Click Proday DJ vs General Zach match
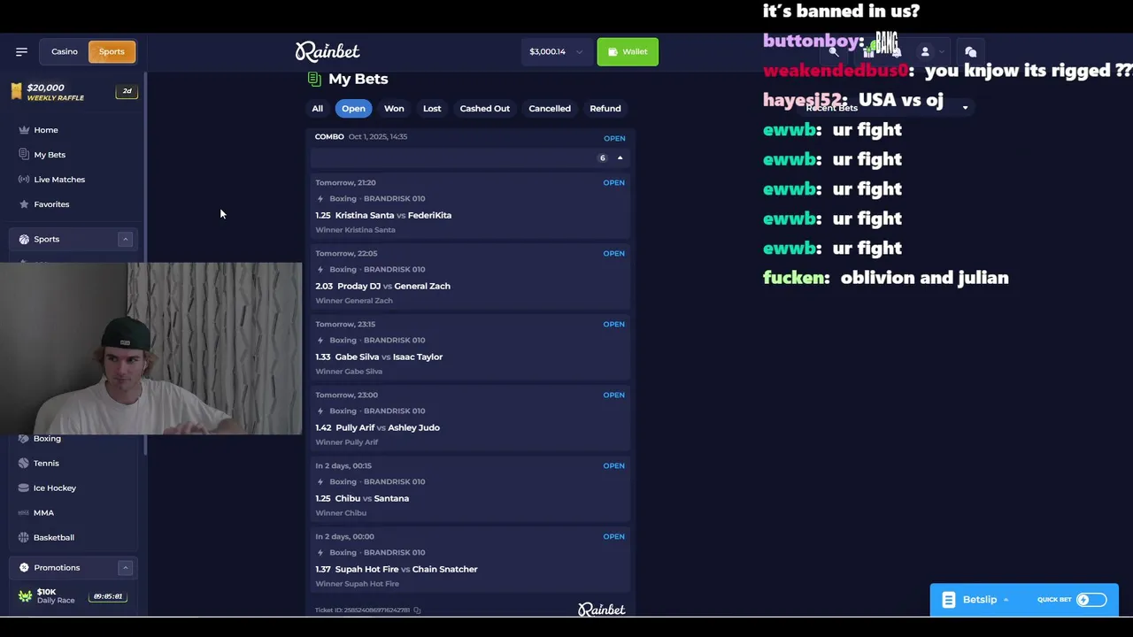This screenshot has width=1133, height=637. tap(394, 286)
